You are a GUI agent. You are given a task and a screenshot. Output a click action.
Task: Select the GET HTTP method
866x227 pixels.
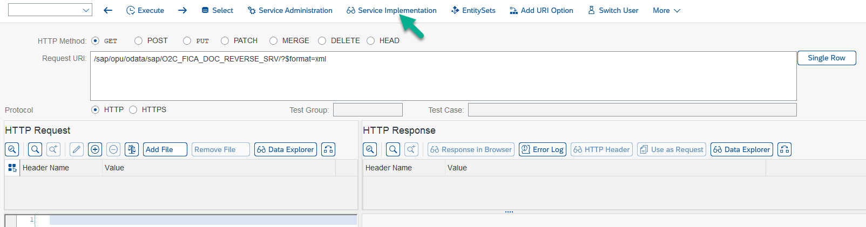[96, 40]
